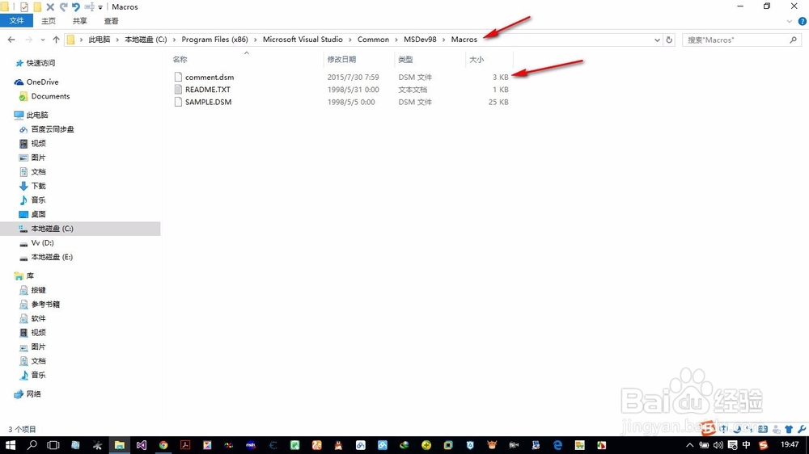Click the 中 input method indicator
Screen dimensions: 809x454
click(747, 445)
